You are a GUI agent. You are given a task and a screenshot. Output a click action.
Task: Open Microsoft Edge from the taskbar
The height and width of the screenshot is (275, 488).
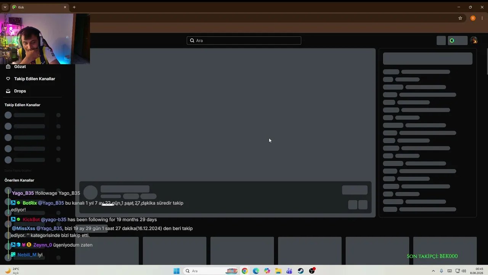click(x=256, y=271)
